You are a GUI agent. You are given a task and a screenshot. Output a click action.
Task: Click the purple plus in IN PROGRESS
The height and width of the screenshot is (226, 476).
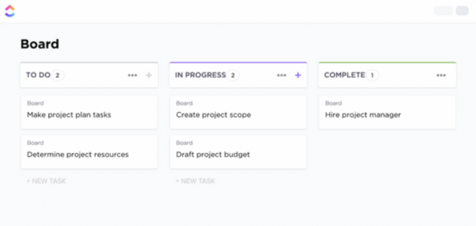point(298,75)
